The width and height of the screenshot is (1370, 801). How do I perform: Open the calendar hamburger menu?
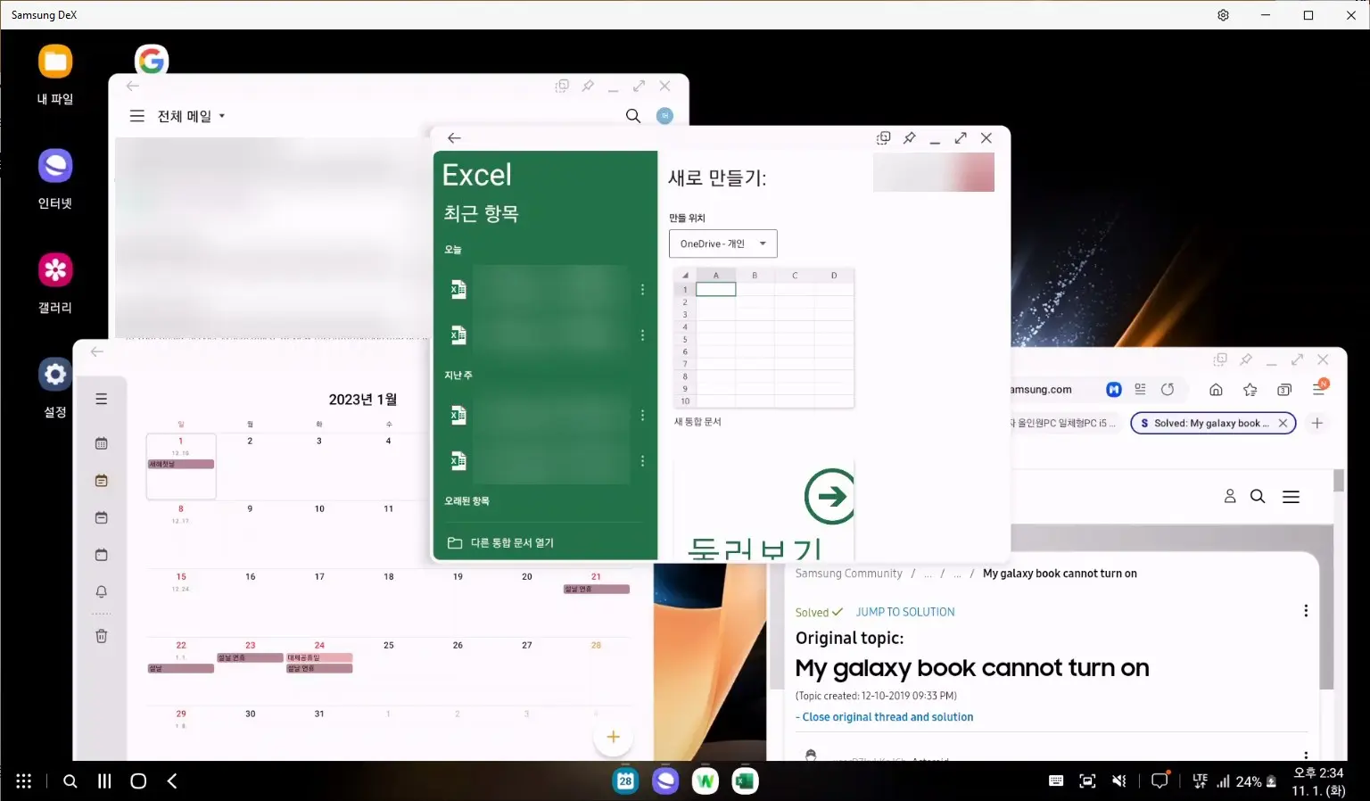[x=101, y=399]
